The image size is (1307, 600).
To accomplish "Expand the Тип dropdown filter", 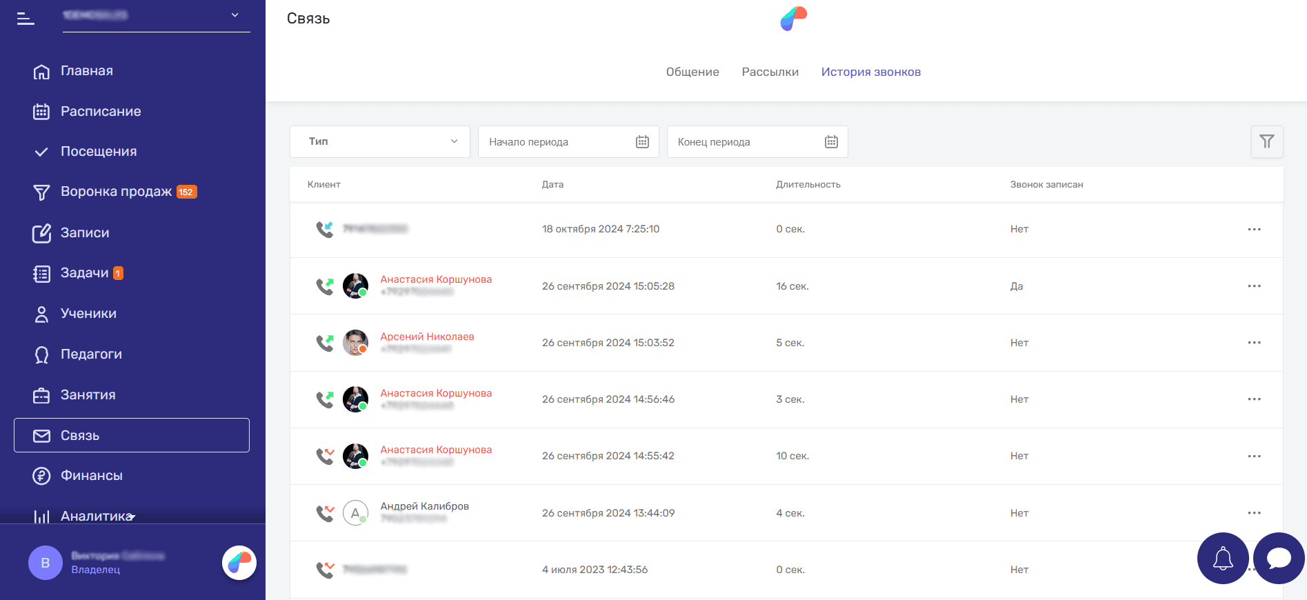I will (x=380, y=141).
